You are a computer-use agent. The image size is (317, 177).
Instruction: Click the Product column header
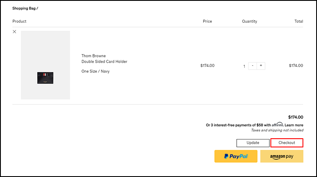coord(19,21)
